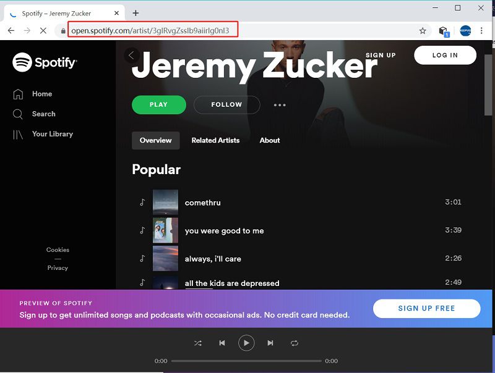This screenshot has width=495, height=373.
Task: Open Home from the sidebar house icon
Action: click(18, 94)
